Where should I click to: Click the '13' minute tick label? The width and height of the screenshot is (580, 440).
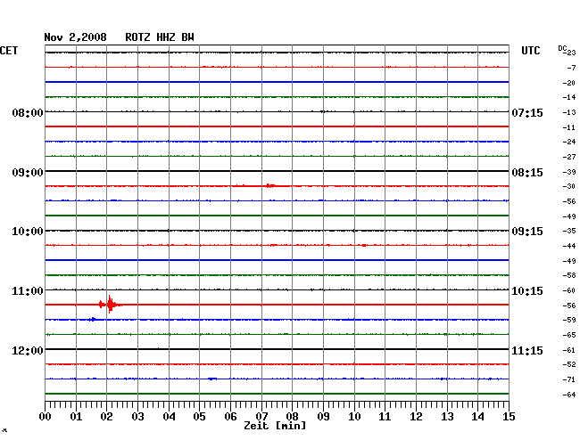[x=447, y=417]
